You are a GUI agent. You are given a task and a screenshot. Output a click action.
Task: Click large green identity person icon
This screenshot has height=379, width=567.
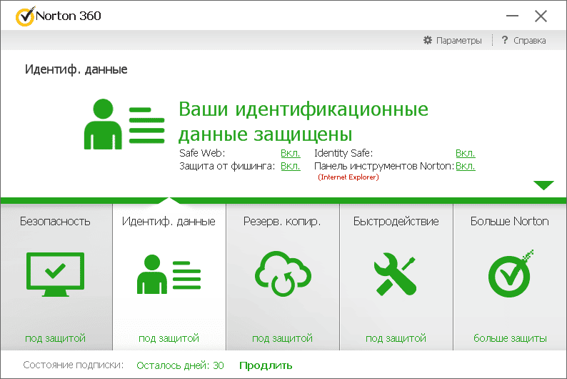coord(124,124)
